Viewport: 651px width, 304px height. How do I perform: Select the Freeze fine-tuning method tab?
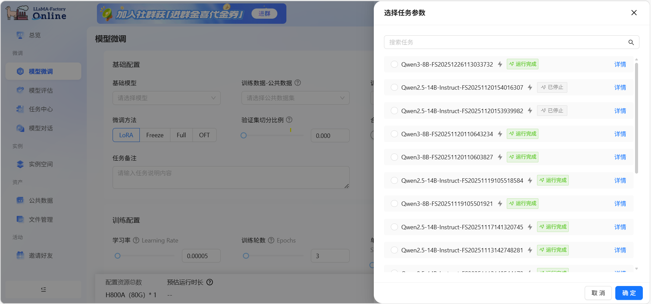[155, 135]
